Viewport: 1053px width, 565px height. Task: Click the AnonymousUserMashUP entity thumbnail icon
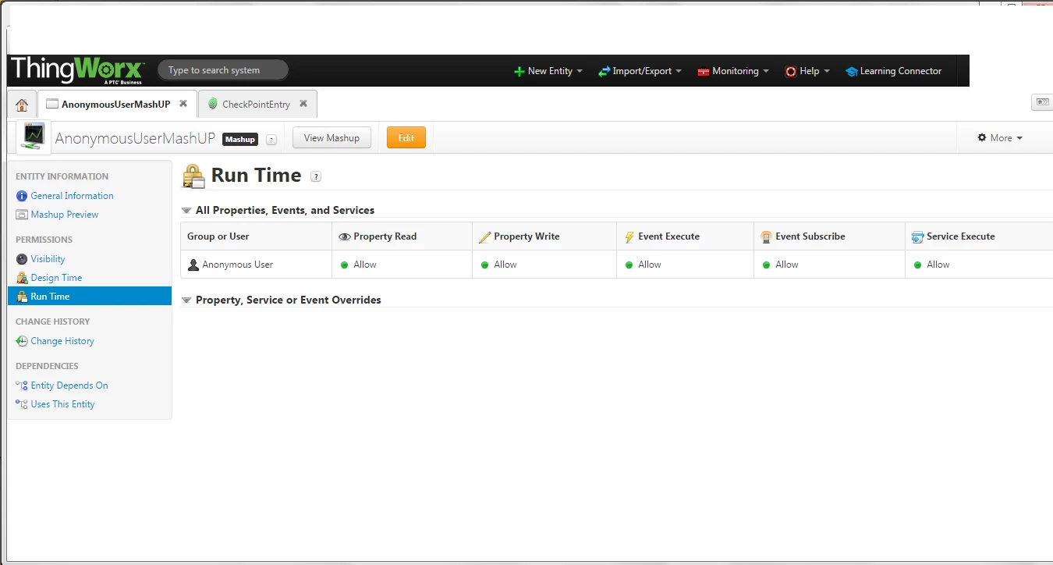click(34, 138)
